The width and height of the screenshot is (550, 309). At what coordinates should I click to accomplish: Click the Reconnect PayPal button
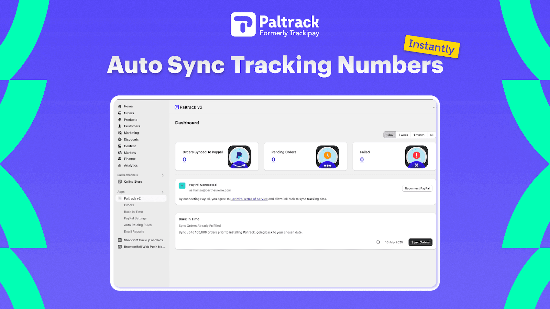pyautogui.click(x=417, y=188)
